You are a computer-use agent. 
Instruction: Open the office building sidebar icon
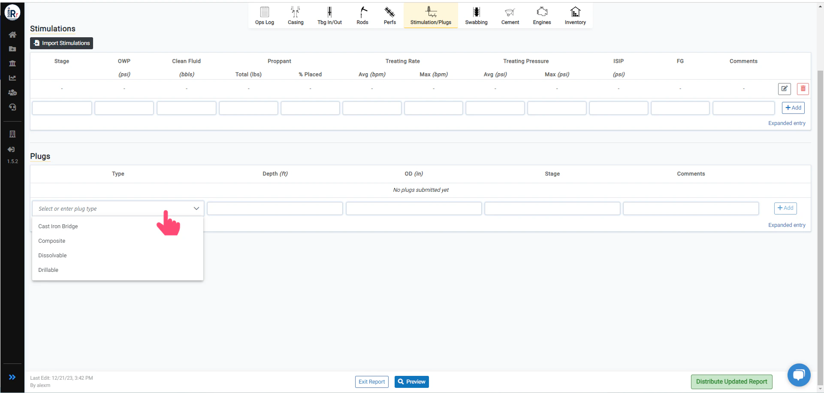tap(12, 134)
